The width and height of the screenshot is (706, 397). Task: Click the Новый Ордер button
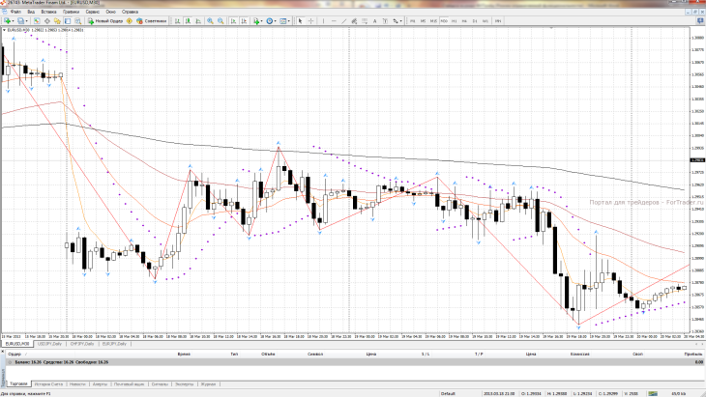[x=105, y=20]
